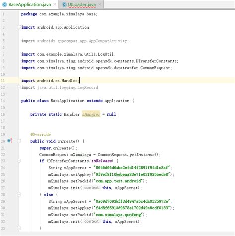The width and height of the screenshot is (235, 236).
Task: Click the super.onCreate() call
Action: coord(58,148)
